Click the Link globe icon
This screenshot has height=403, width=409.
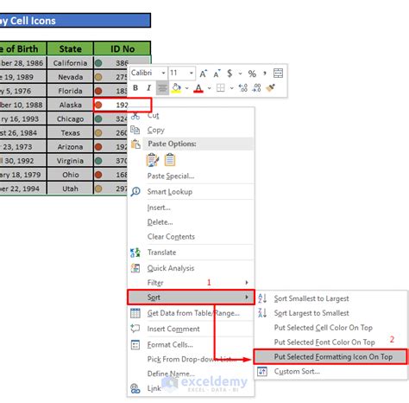click(x=135, y=388)
